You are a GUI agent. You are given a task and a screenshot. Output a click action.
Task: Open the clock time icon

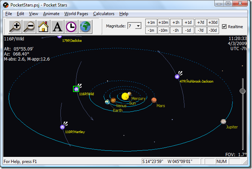coord(71,26)
